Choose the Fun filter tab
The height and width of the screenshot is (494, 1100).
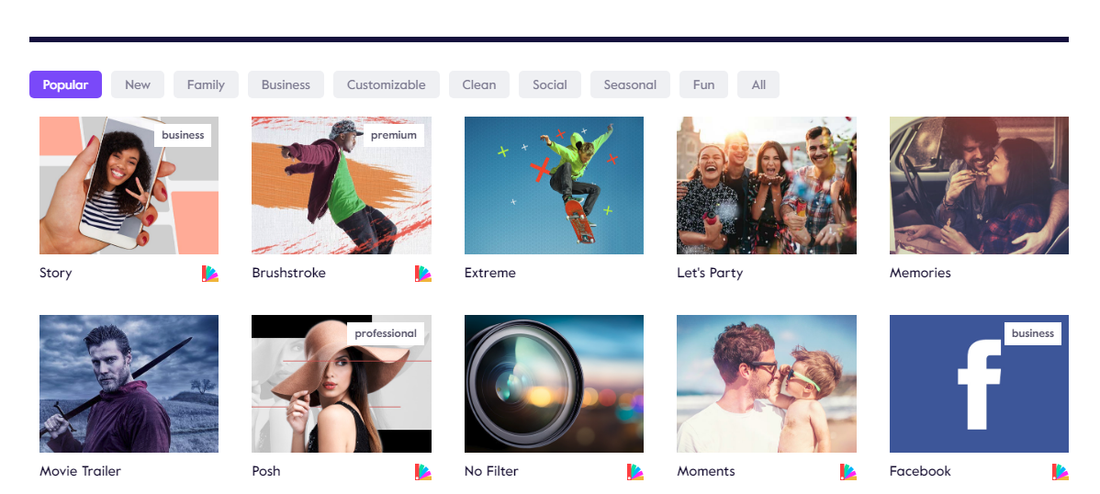tap(703, 84)
